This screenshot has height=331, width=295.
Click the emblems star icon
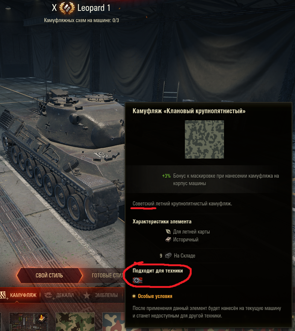point(86,295)
